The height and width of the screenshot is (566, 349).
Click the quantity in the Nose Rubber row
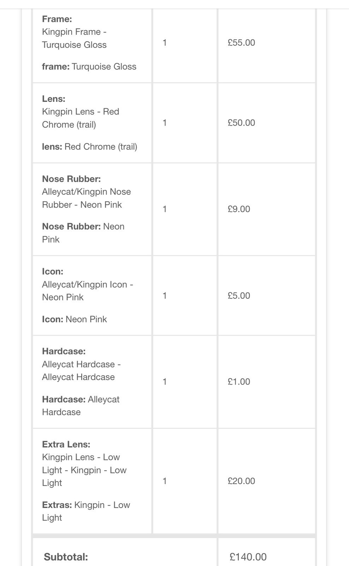pyautogui.click(x=165, y=209)
